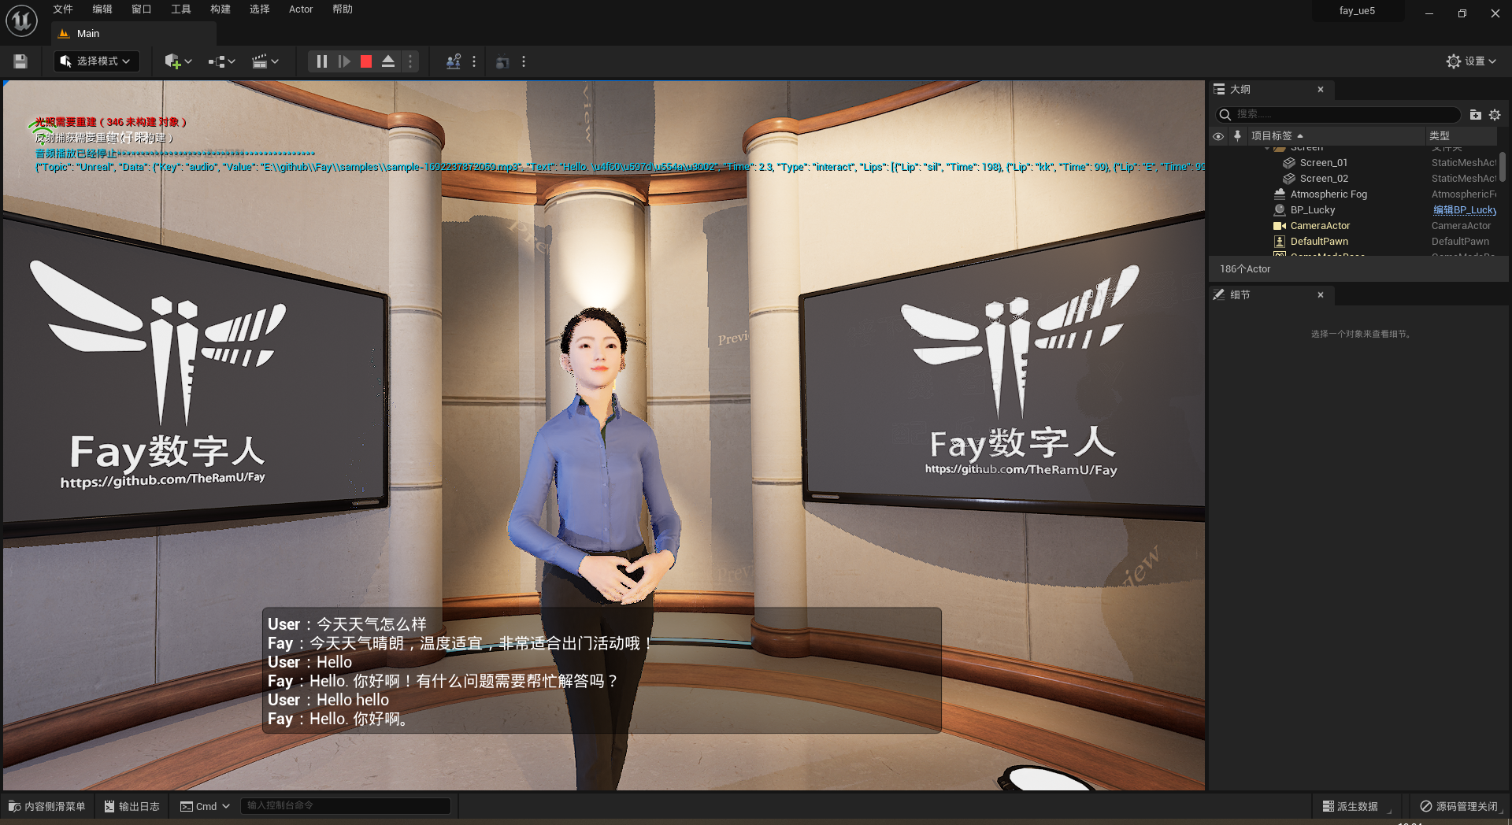Screen dimensions: 1512x825
Task: Open the options menu beside the users icon
Action: [x=474, y=61]
